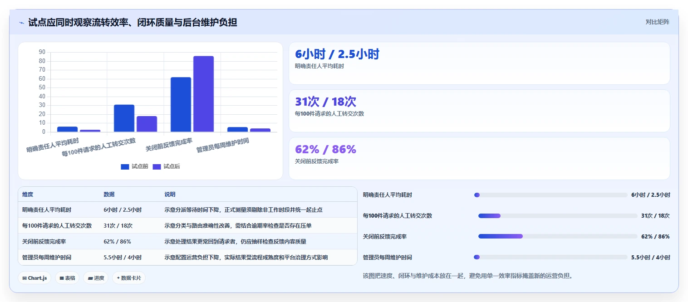Toggle the 试点后 legend item
Viewport: 688px width, 302px height.
166,166
